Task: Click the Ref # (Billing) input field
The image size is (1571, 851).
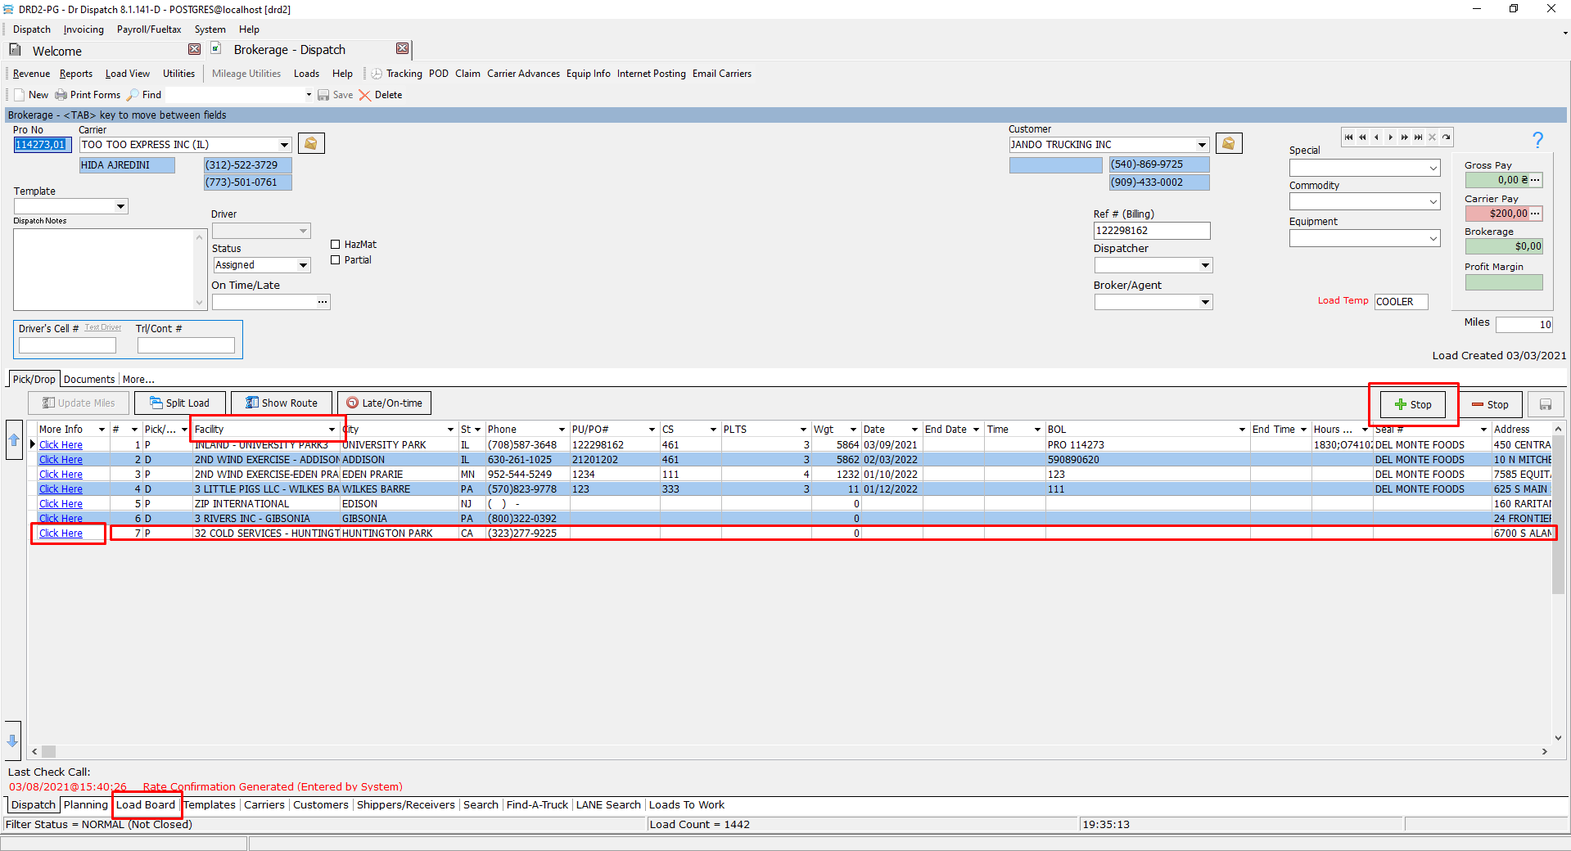Action: 1151,231
